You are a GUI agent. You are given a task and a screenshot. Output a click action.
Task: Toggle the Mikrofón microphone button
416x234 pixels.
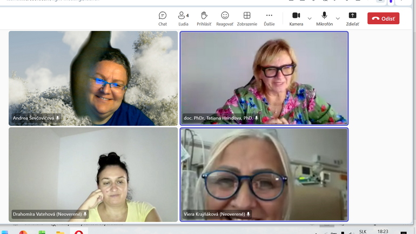coord(324,18)
